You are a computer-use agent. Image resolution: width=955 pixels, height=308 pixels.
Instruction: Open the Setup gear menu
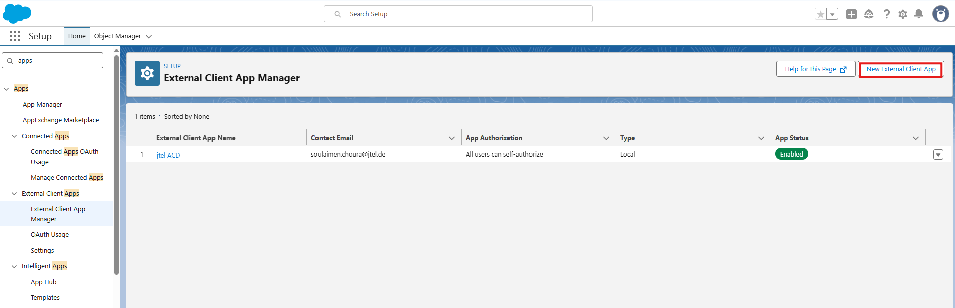pyautogui.click(x=903, y=14)
